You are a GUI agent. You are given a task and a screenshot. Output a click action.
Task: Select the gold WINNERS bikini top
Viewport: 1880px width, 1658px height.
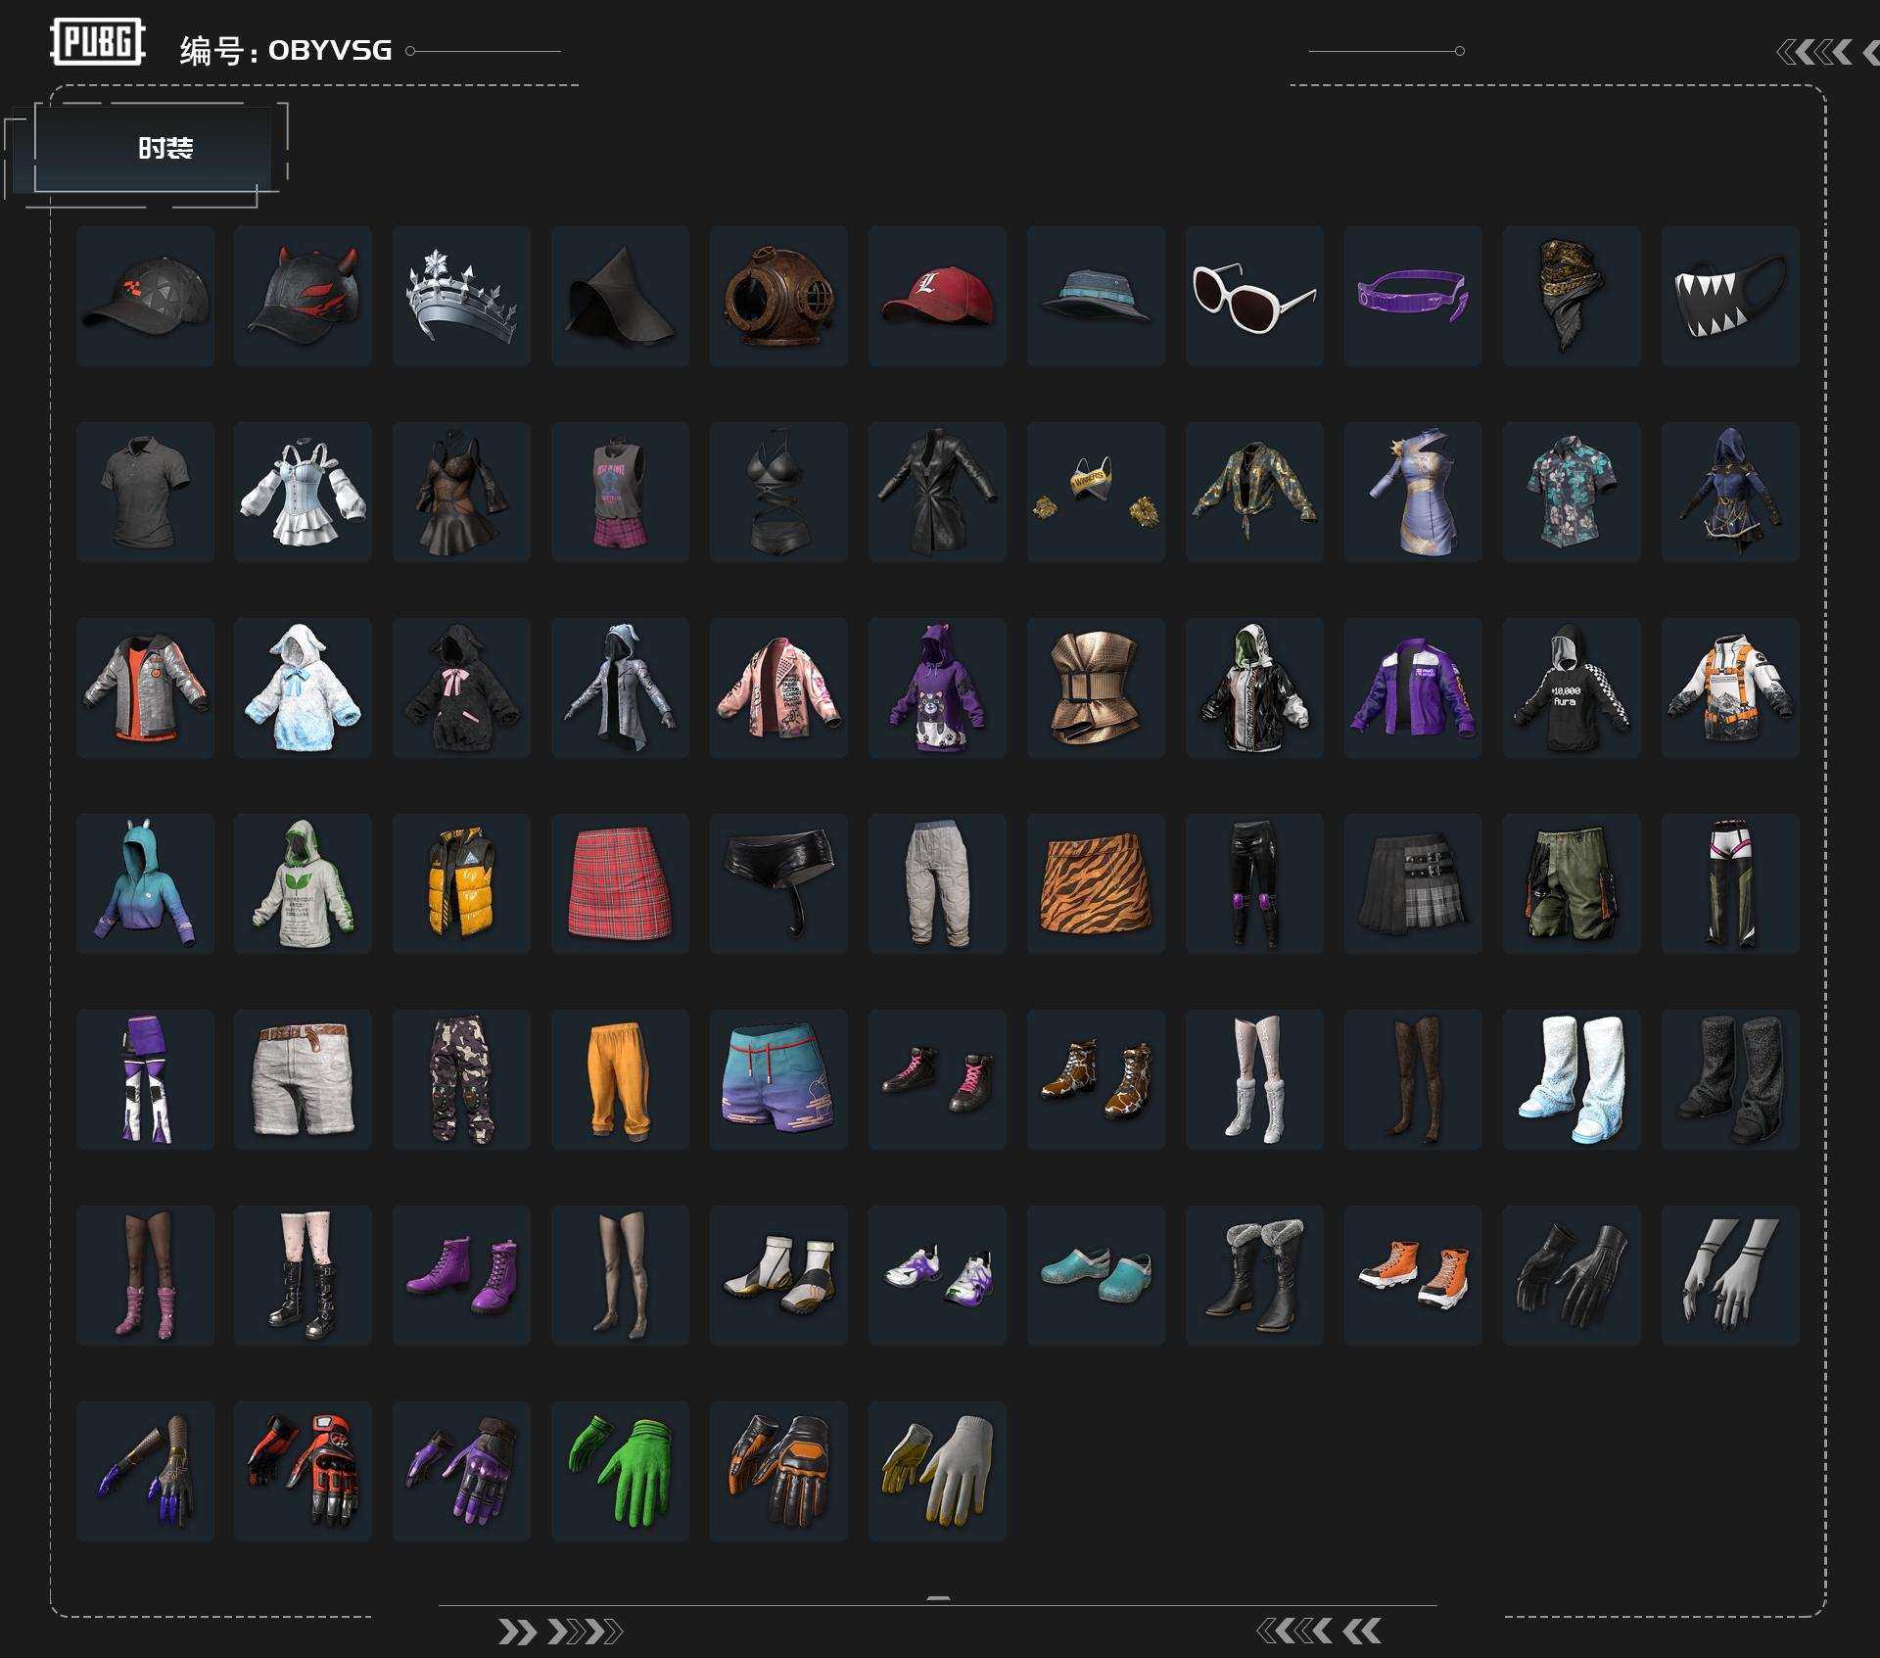pos(1096,492)
